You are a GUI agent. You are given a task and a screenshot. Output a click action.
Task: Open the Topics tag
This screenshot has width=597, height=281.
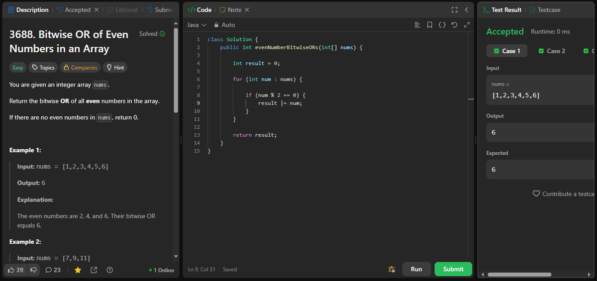tap(43, 68)
